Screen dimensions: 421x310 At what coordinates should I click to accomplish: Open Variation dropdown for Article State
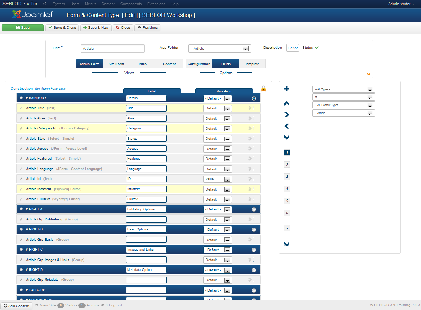[x=217, y=139]
